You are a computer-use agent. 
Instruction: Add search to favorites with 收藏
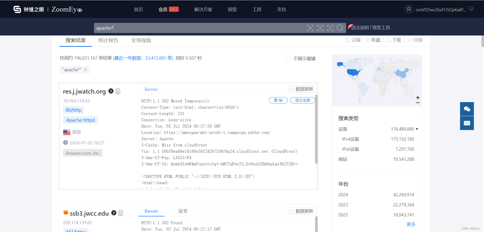(x=373, y=40)
